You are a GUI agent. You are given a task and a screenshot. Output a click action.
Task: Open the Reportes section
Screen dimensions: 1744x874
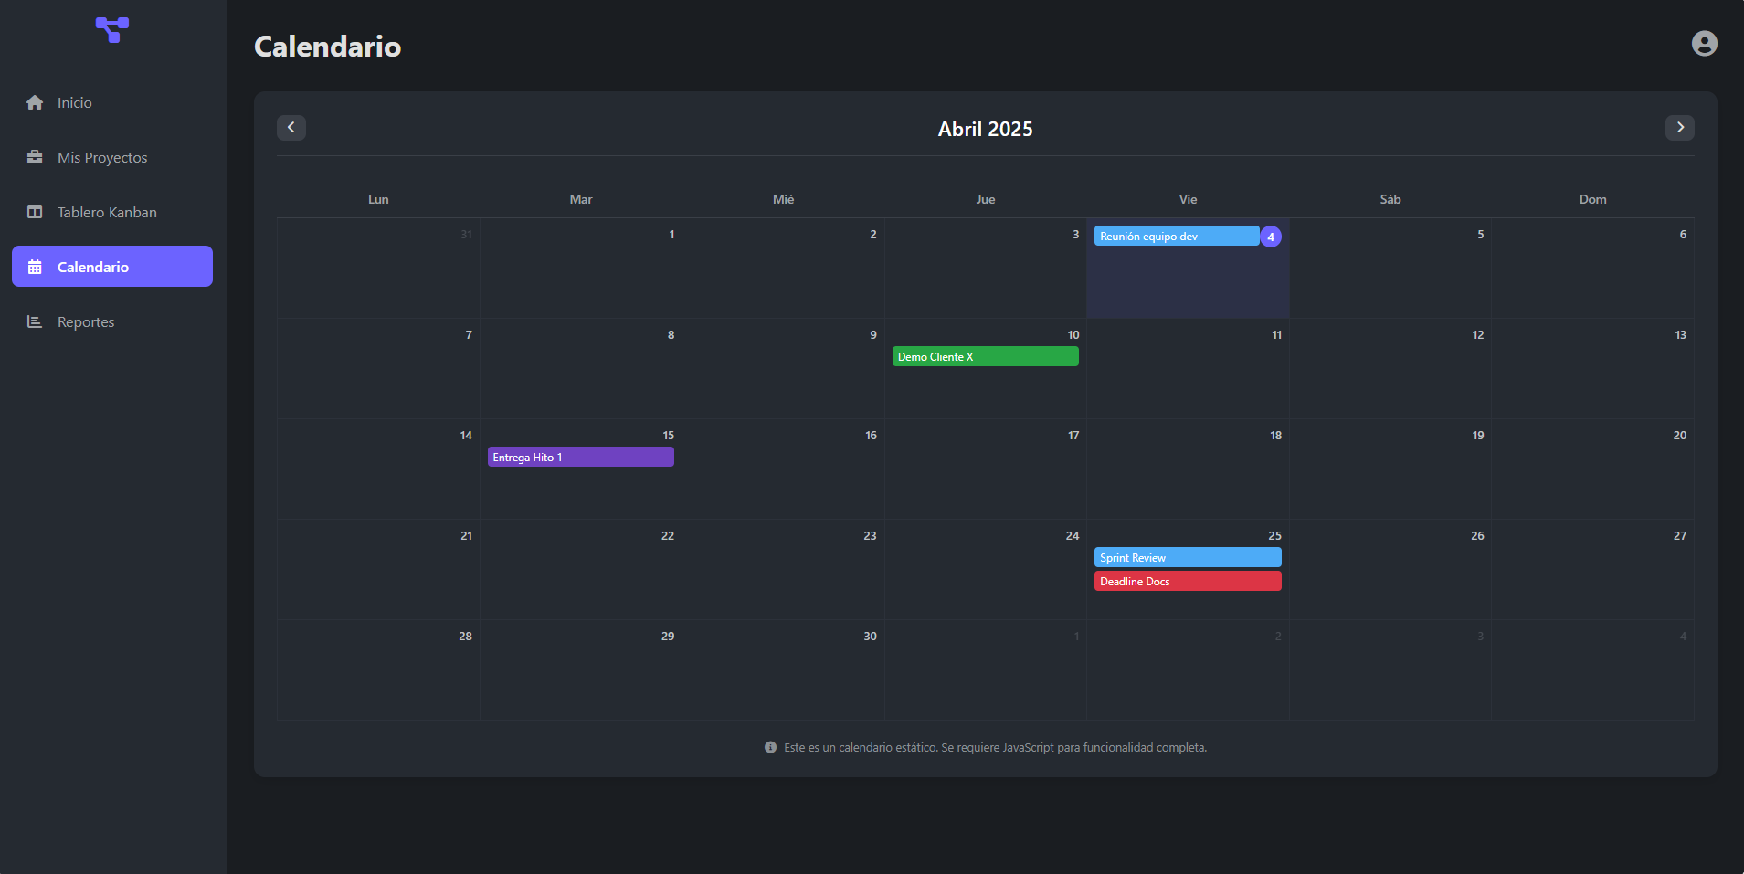tap(86, 321)
